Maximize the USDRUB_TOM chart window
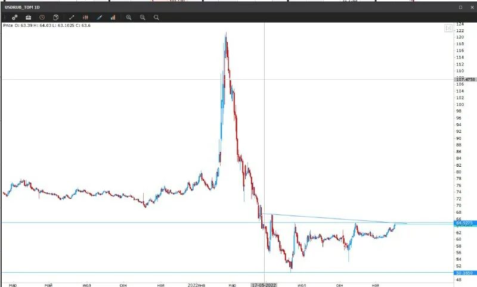Image resolution: width=477 pixels, height=287 pixels. coord(460,7)
